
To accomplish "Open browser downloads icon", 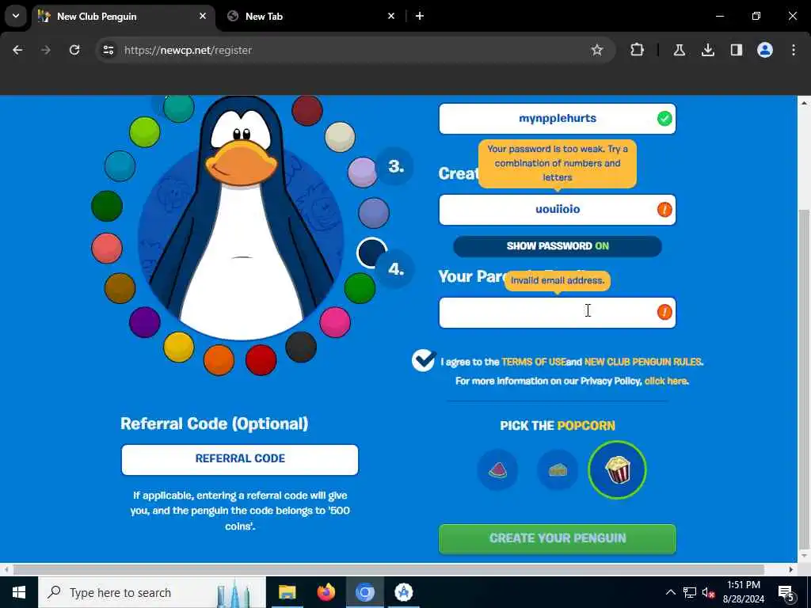I will 708,50.
